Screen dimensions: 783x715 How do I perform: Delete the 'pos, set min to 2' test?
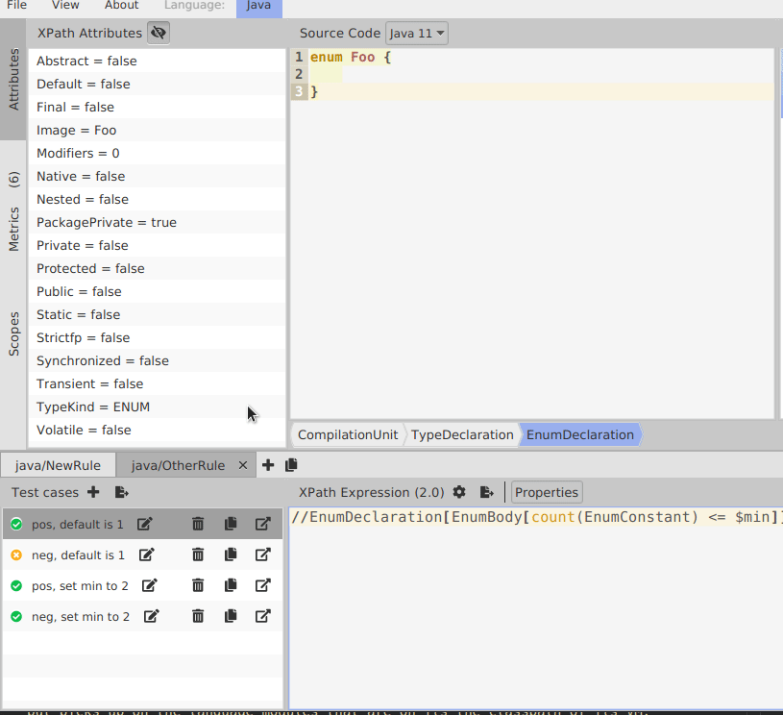[x=198, y=585]
